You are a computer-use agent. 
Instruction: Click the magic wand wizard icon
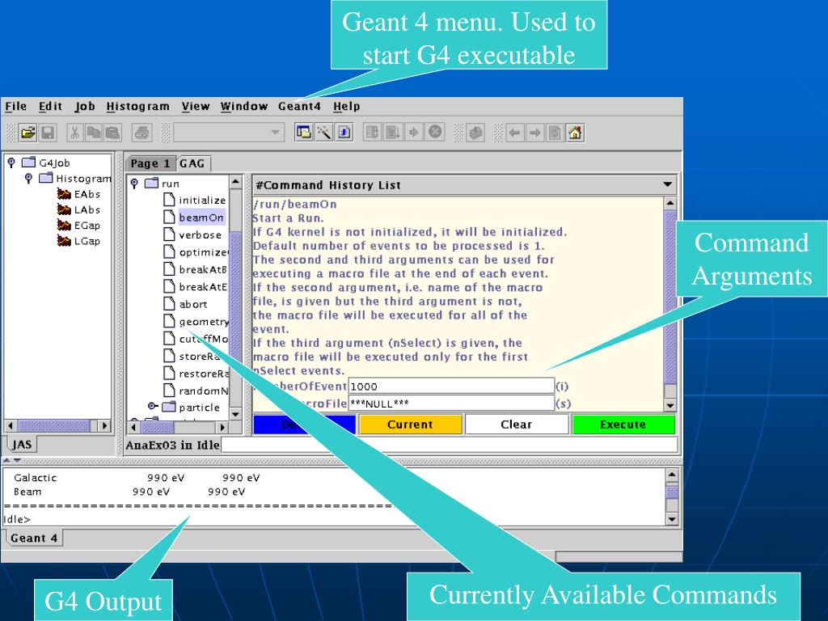(324, 133)
